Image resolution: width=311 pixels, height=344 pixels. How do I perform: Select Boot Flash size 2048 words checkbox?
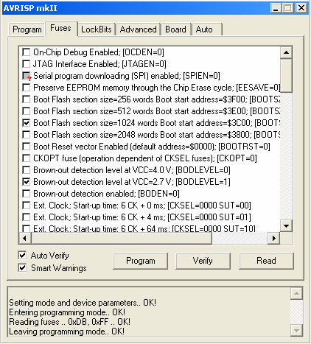27,135
